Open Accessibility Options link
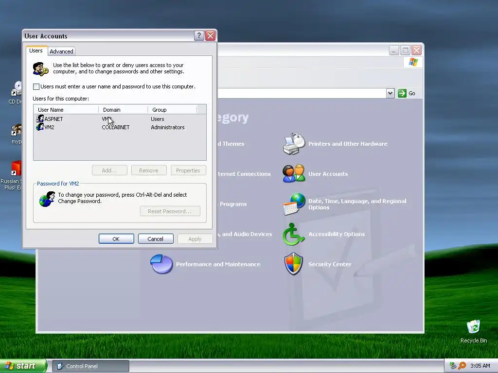498x373 pixels. (337, 234)
